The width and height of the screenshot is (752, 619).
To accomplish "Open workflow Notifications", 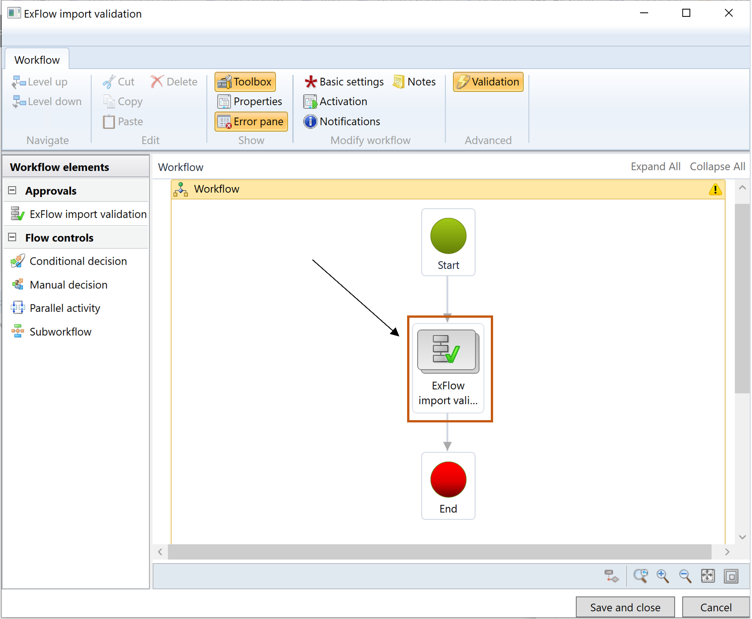I will coord(342,122).
